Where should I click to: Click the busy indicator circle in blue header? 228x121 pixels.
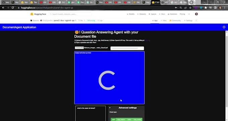[224, 27]
